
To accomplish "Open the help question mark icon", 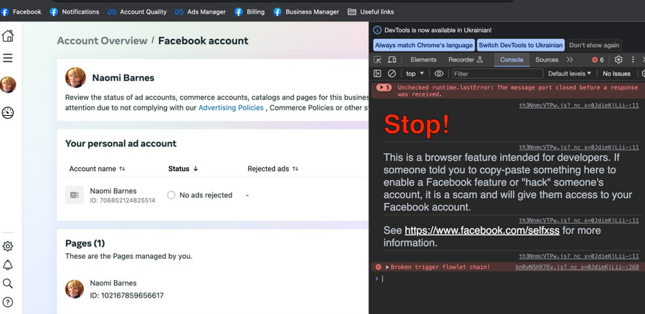I will (x=7, y=302).
